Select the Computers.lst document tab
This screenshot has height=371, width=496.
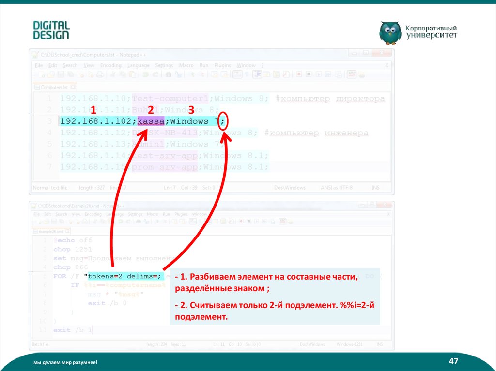coord(54,87)
